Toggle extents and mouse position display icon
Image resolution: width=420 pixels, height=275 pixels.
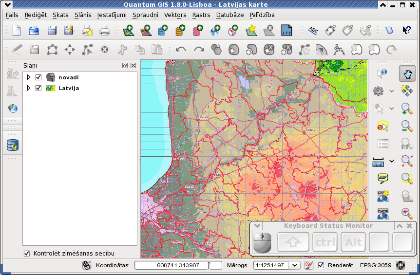86,265
